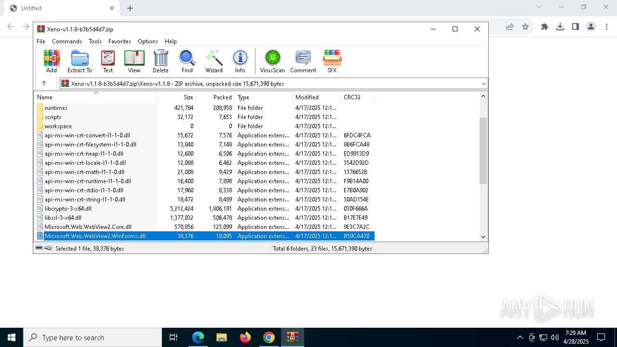Open Chrome downloads icon
Screen dimensions: 617x347
coord(560,27)
